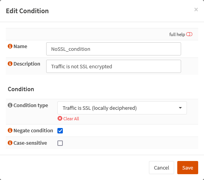Image resolution: width=204 pixels, height=180 pixels.
Task: Click the info icon beside Name
Action: click(10, 46)
